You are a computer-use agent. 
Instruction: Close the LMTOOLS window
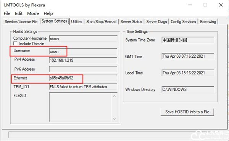221,5
